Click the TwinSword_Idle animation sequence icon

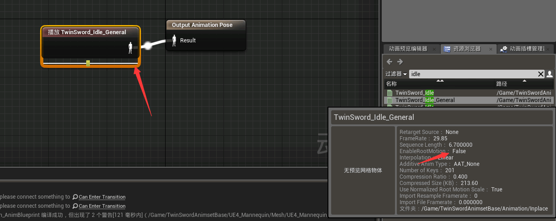[x=390, y=93]
